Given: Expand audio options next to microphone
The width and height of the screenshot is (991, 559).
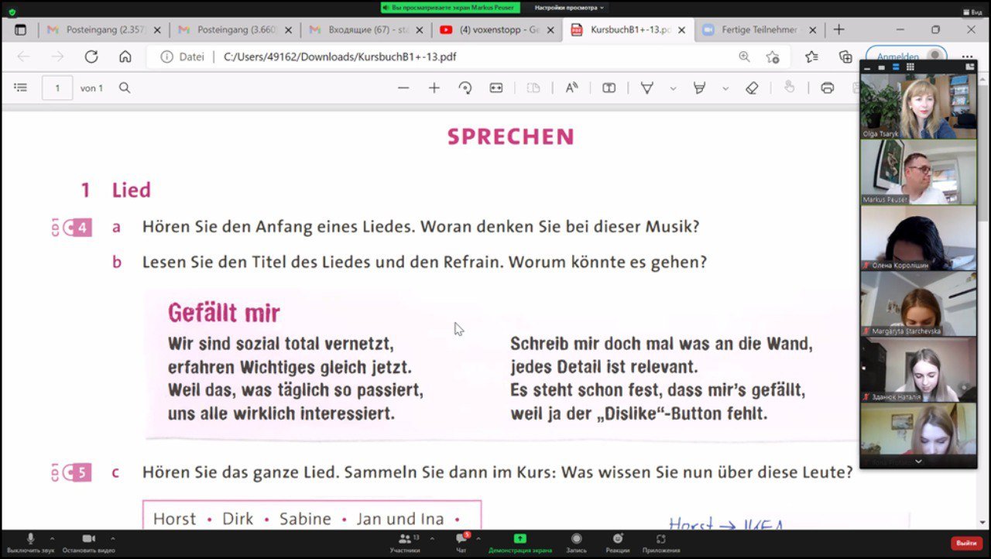Looking at the screenshot, I should pyautogui.click(x=52, y=538).
